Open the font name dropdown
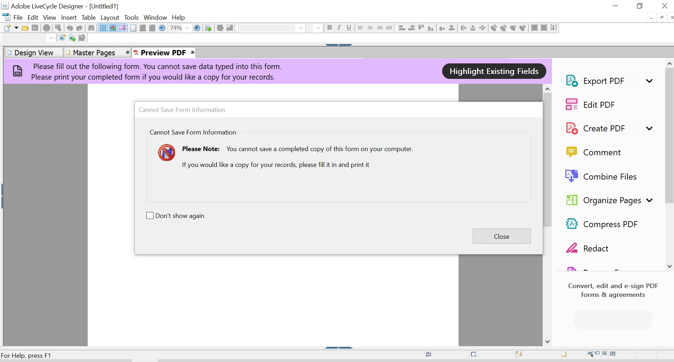This screenshot has width=674, height=362. pyautogui.click(x=301, y=28)
